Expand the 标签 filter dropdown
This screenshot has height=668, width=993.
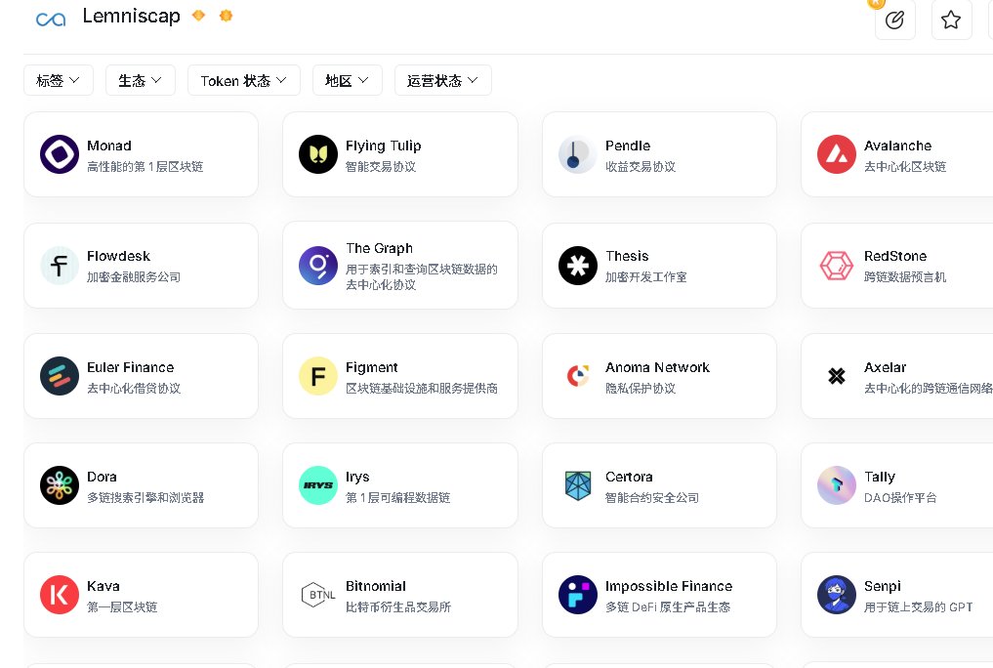(x=59, y=80)
